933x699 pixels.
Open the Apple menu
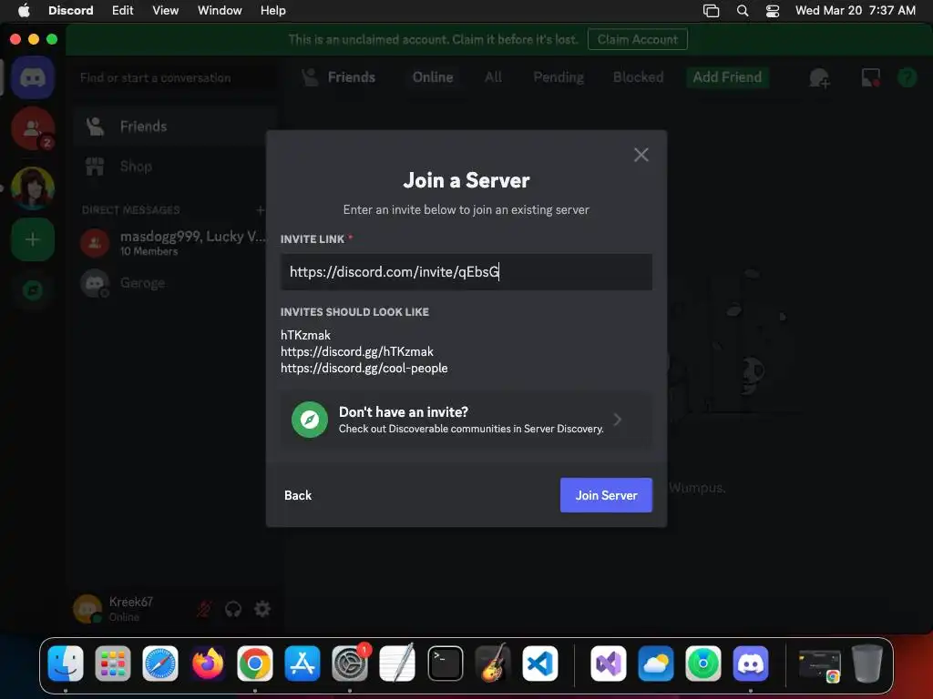point(24,10)
